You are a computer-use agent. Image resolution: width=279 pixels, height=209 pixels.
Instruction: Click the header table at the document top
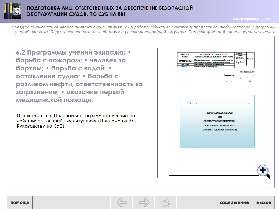tap(216, 60)
